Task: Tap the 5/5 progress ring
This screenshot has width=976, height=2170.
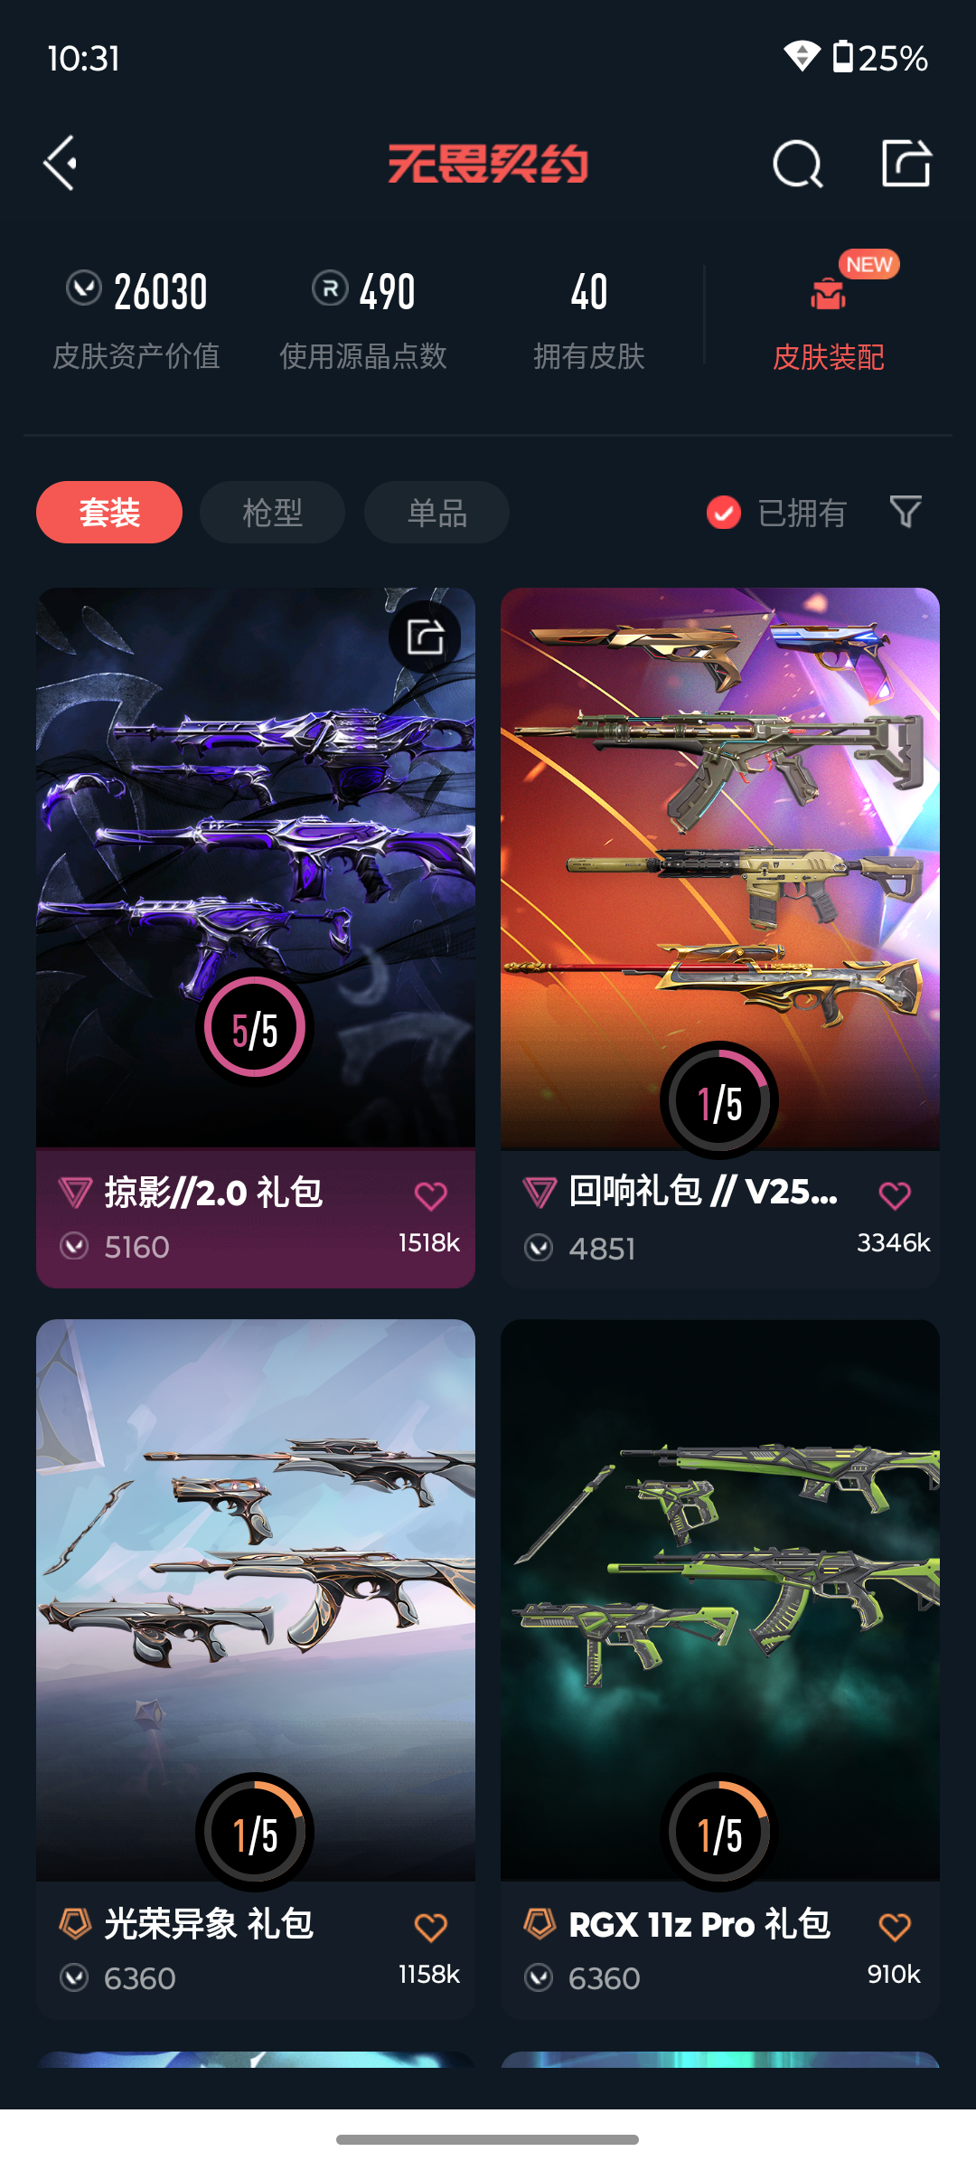Action: tap(255, 1028)
